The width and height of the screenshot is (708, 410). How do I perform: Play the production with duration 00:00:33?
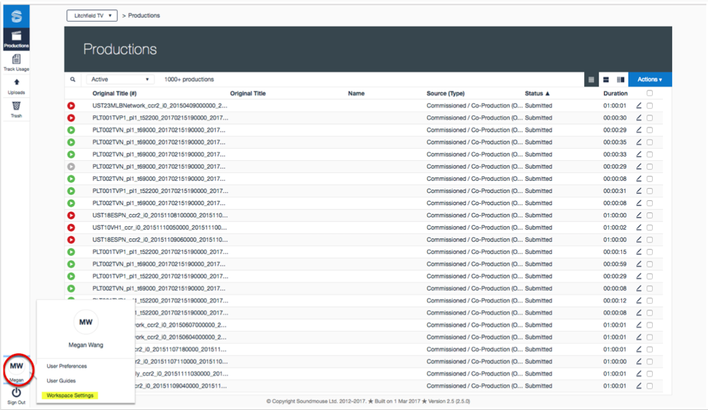coord(71,154)
